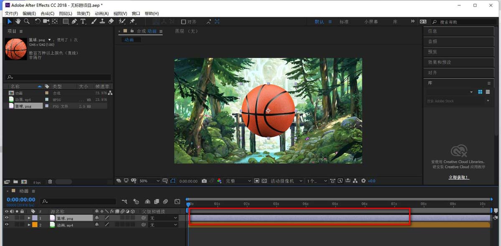Open the 完整 resolution dropdown

tap(238, 181)
